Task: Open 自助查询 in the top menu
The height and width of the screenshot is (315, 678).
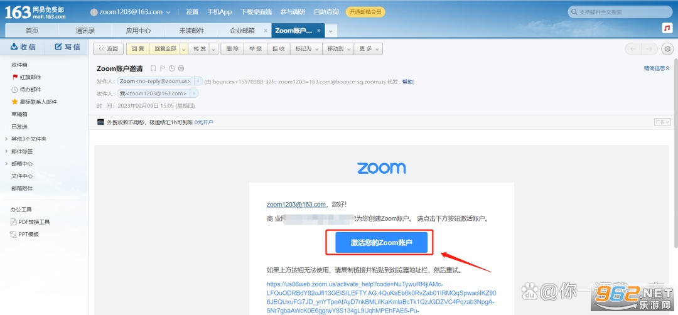Action: [326, 12]
